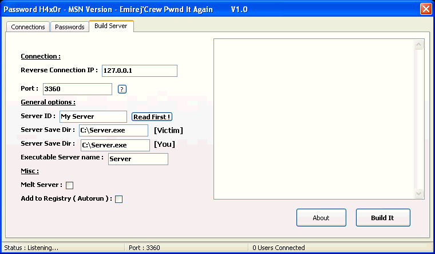
Task: Open the Passwords tab
Action: [70, 27]
